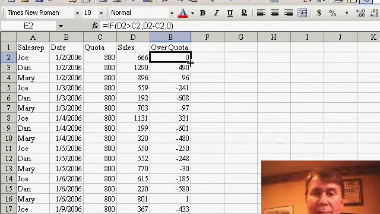Click the Merge and Center icon
The width and height of the screenshot is (380, 214).
tap(302, 13)
